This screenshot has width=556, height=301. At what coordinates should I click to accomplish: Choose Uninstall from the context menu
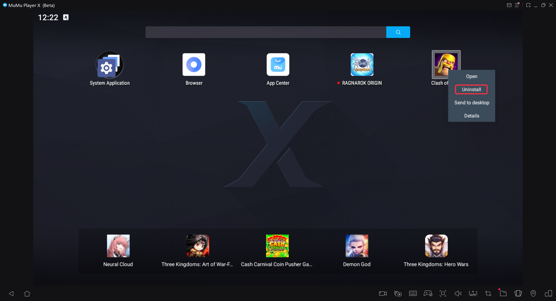pos(471,89)
